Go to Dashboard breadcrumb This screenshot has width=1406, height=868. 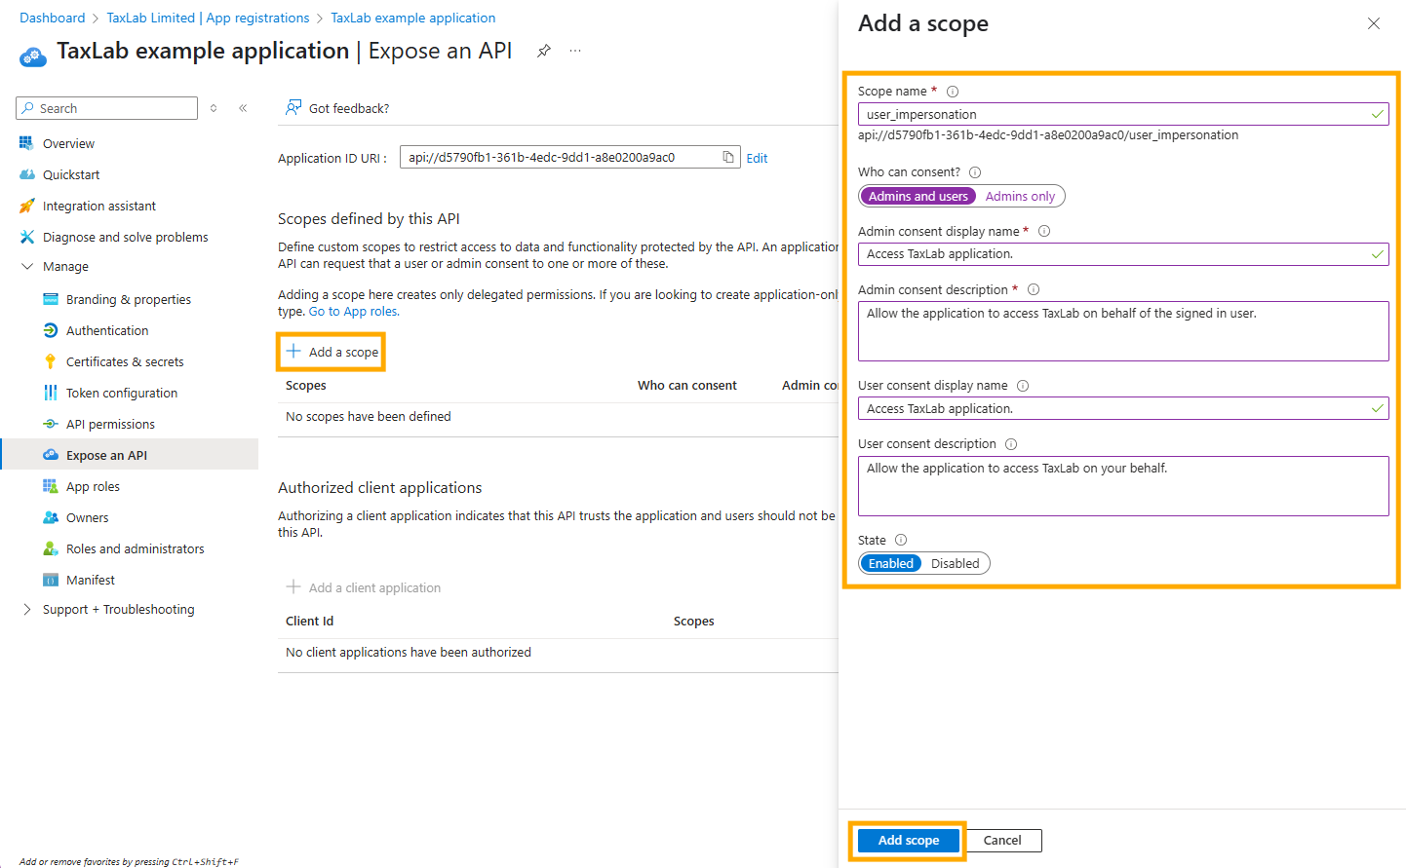coord(52,18)
